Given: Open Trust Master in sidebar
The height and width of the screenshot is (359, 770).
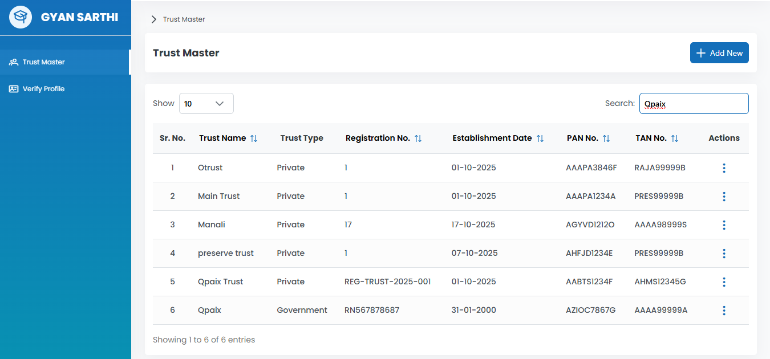Looking at the screenshot, I should (x=44, y=62).
